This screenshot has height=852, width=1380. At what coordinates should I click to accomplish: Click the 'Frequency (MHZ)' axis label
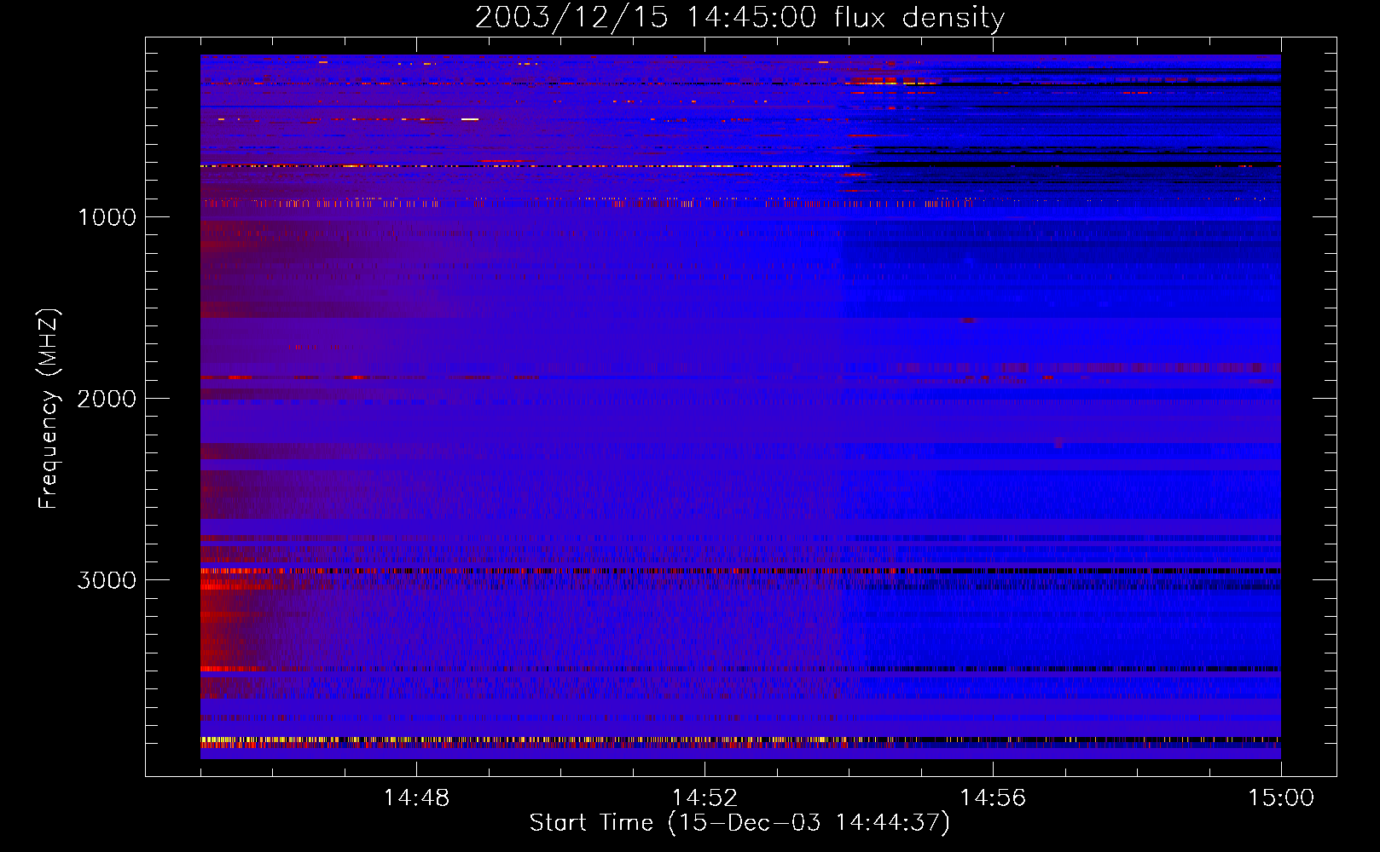click(x=49, y=409)
